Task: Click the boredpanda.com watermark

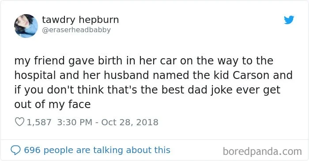Action: tap(262, 152)
